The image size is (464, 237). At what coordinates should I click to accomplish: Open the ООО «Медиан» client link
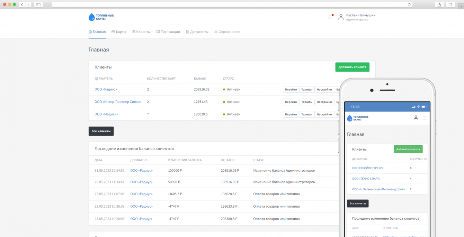click(x=106, y=114)
